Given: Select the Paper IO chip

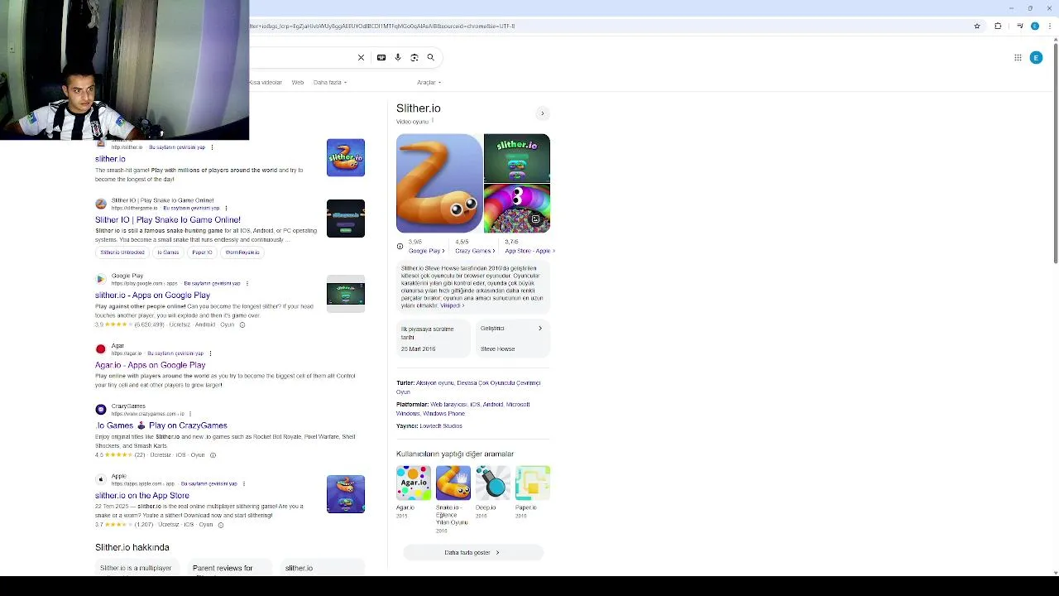Looking at the screenshot, I should click(x=202, y=252).
